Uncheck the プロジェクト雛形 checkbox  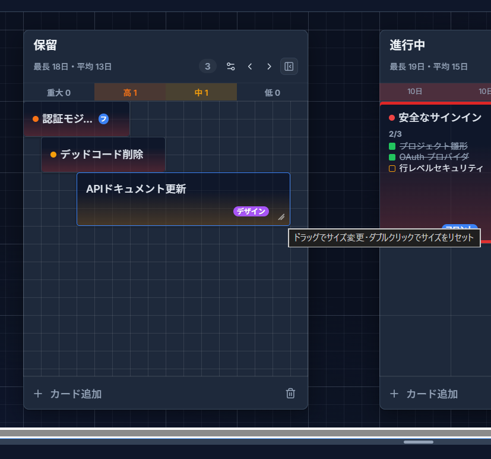[392, 146]
